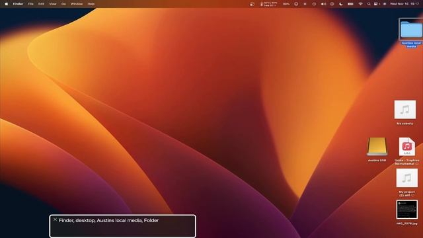Image resolution: width=423 pixels, height=238 pixels.
Task: Open the Help menu
Action: [91, 4]
